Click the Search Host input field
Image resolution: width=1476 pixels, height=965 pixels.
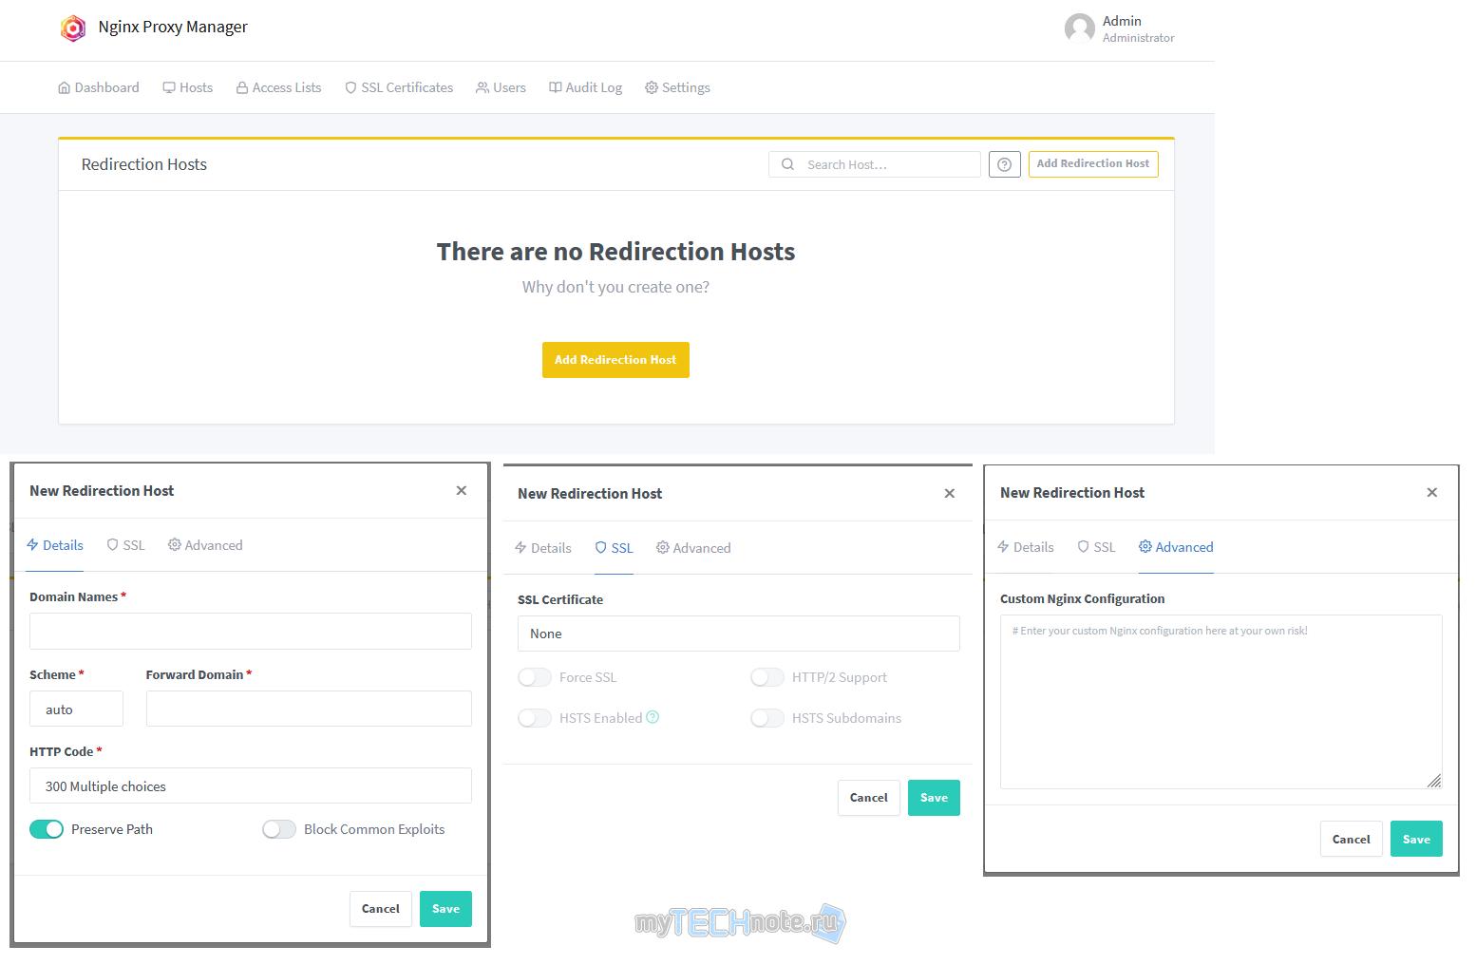coord(875,164)
